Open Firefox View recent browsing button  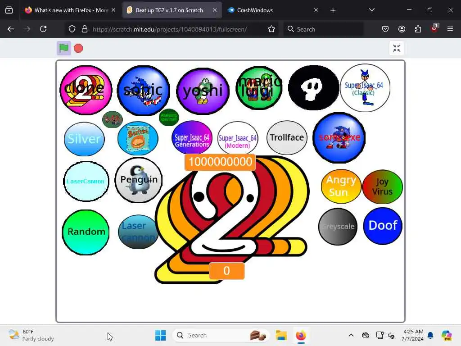click(x=9, y=10)
